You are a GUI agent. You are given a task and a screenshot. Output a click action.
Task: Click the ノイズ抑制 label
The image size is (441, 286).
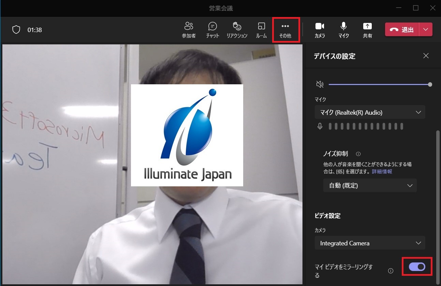click(336, 154)
